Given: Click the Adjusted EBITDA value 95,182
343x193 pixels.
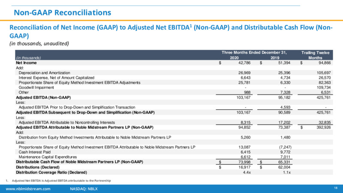Looking at the screenshot, I should pyautogui.click(x=284, y=97).
